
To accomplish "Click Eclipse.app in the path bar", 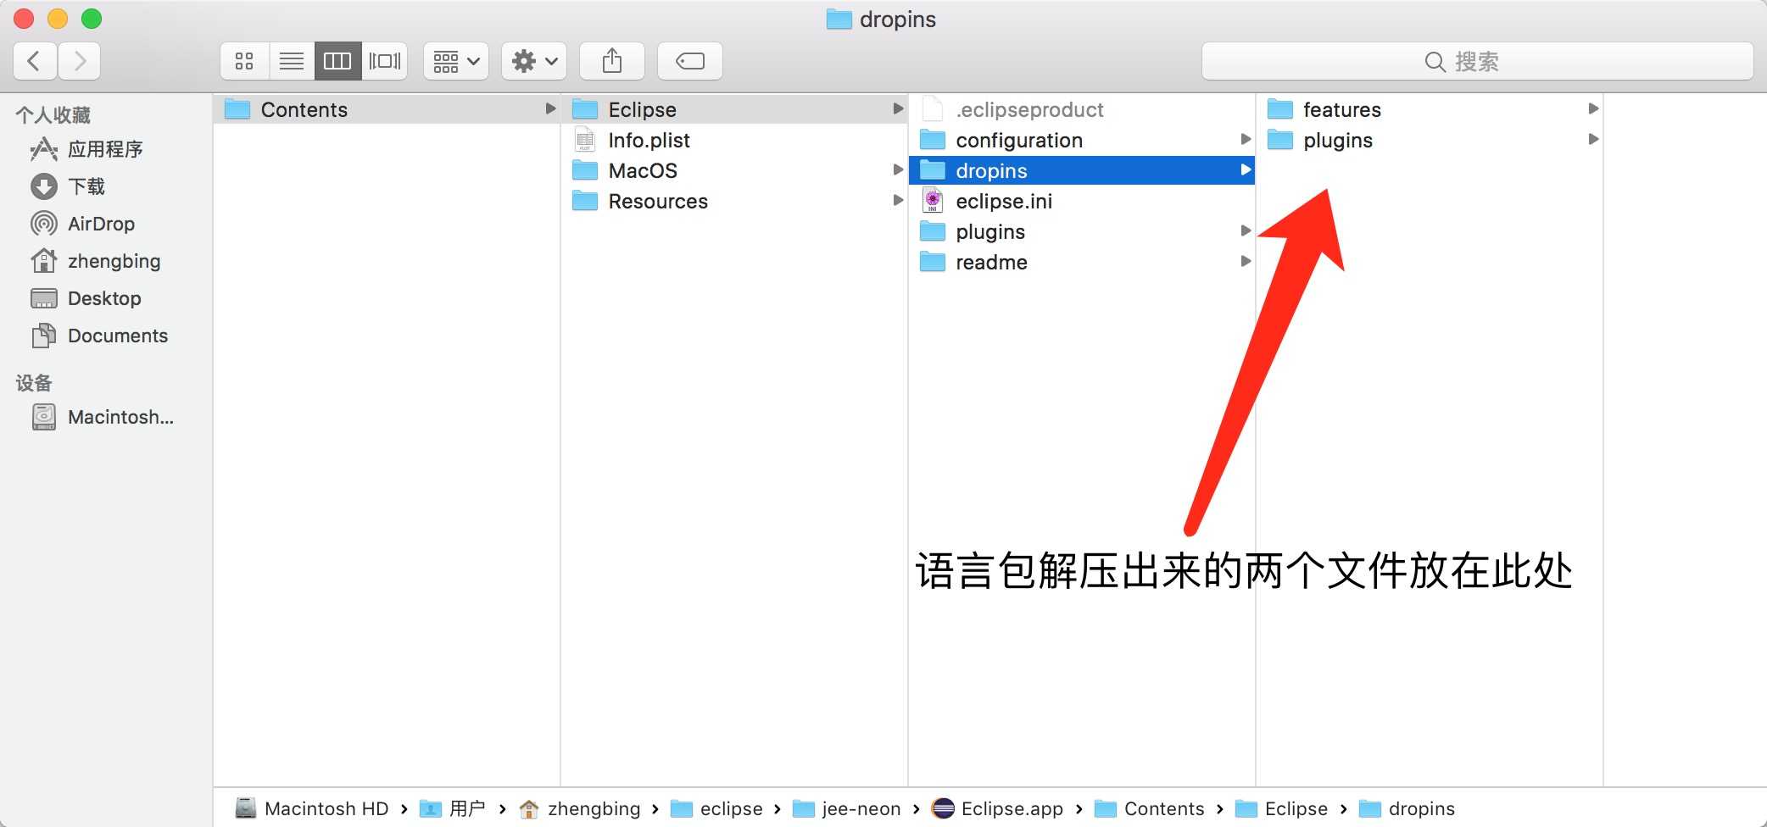I will (x=997, y=808).
